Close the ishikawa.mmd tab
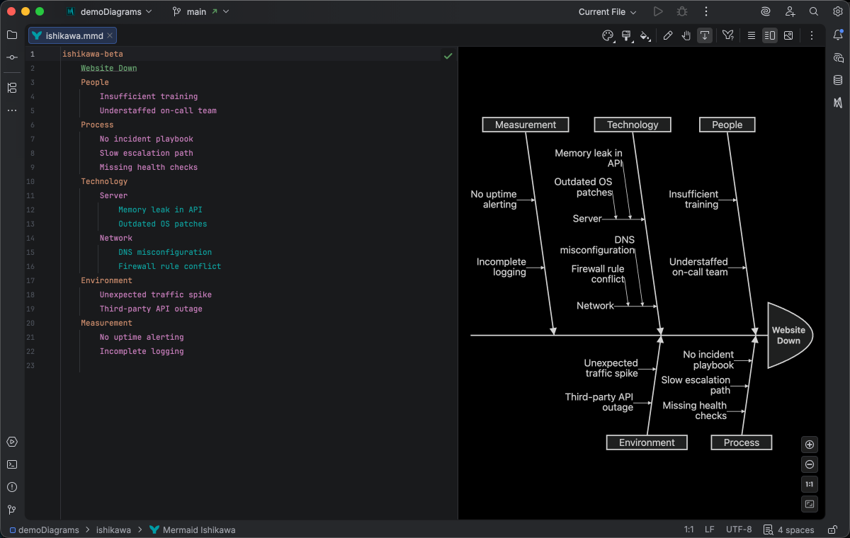Image resolution: width=850 pixels, height=538 pixels. pyautogui.click(x=111, y=35)
